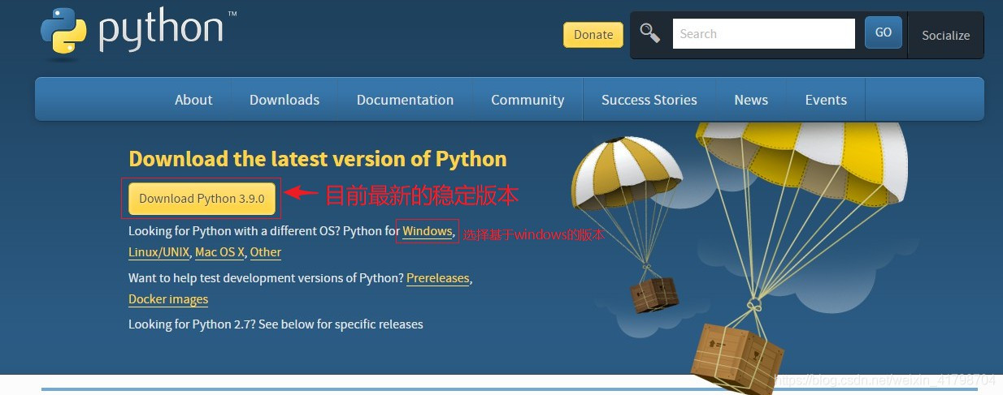Open the Downloads menu

[x=284, y=100]
